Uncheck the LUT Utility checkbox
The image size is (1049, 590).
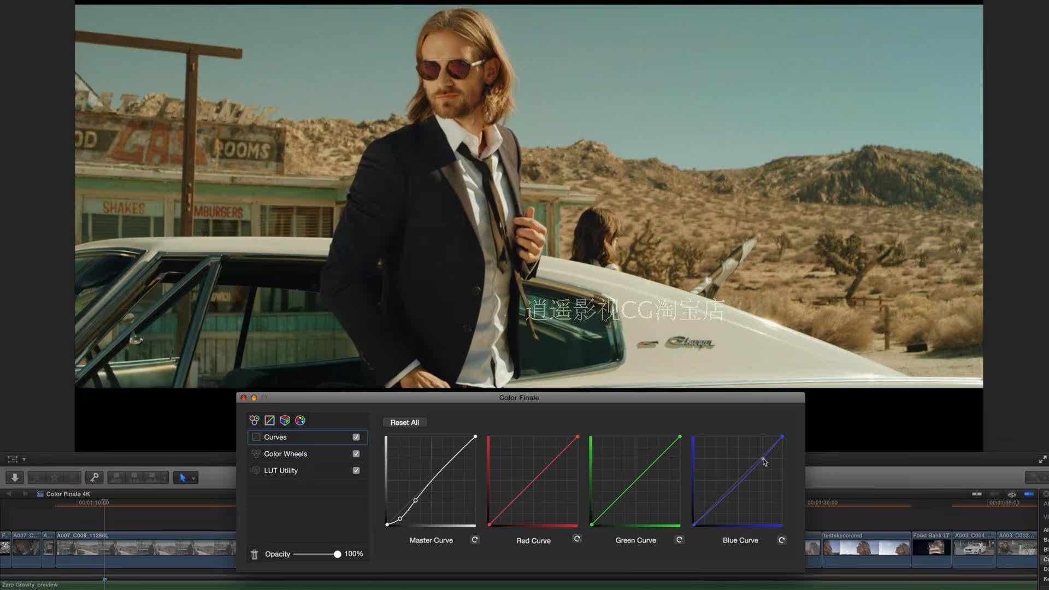pyautogui.click(x=356, y=470)
